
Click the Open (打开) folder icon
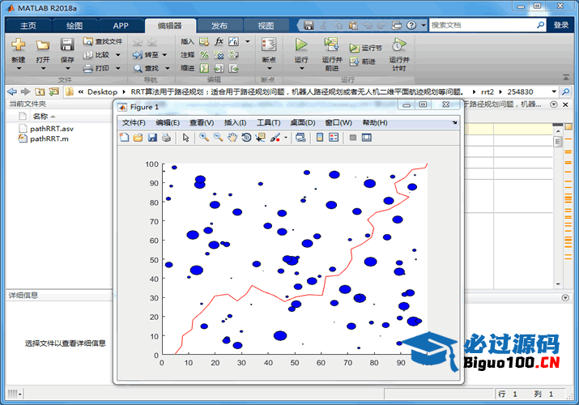(42, 45)
